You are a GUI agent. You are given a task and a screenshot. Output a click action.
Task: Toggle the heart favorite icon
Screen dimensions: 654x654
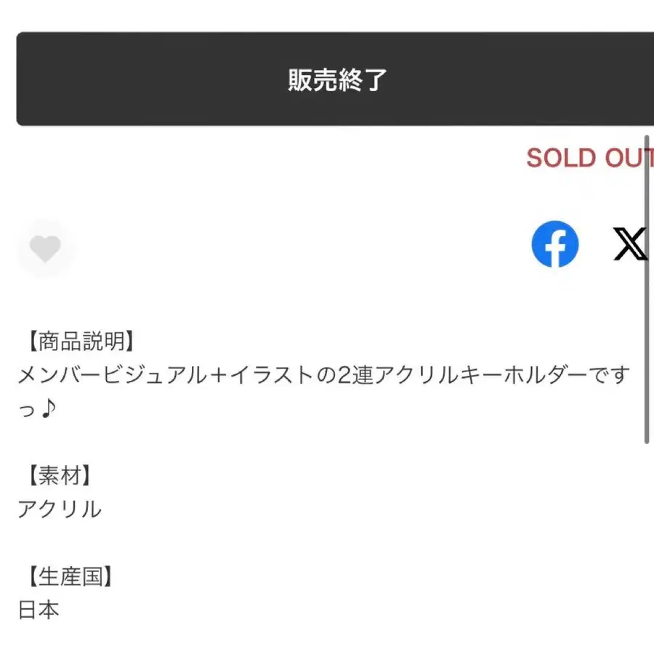tap(45, 249)
